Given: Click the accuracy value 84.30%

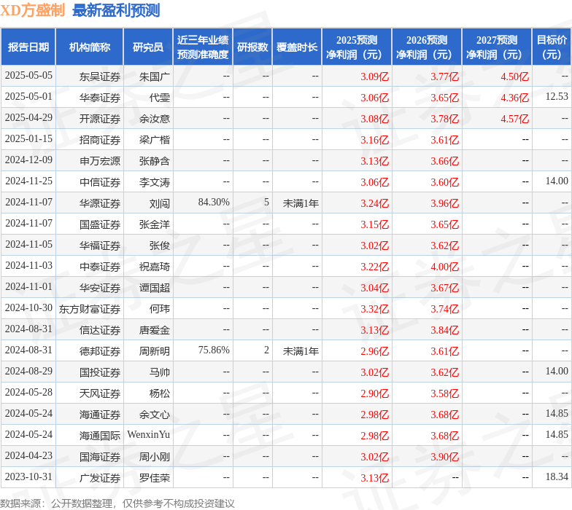Looking at the screenshot, I should coord(214,203).
